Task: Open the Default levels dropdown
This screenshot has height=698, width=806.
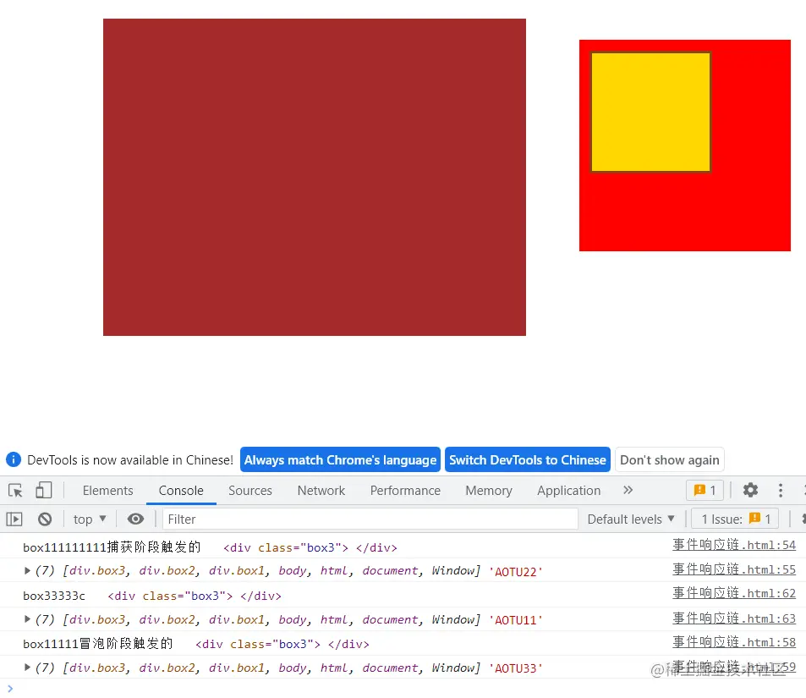Action: point(631,519)
